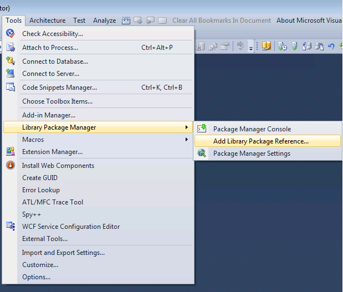
Task: Click the Attach to Process icon
Action: (x=11, y=48)
